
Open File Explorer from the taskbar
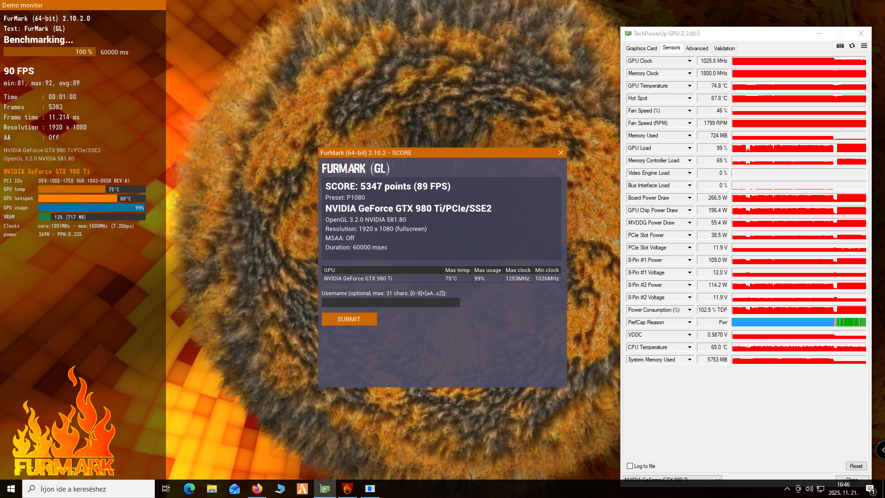[212, 489]
